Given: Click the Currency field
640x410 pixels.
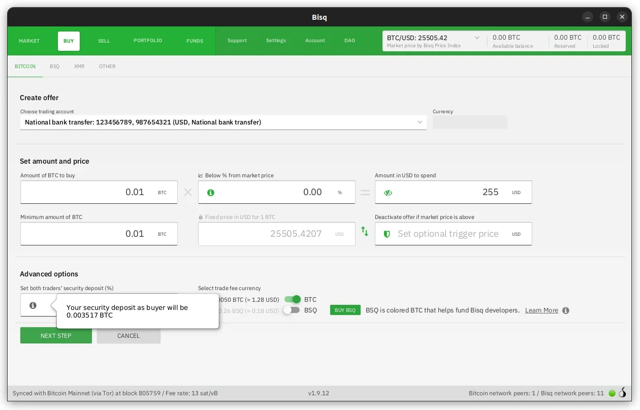Looking at the screenshot, I should pos(470,122).
